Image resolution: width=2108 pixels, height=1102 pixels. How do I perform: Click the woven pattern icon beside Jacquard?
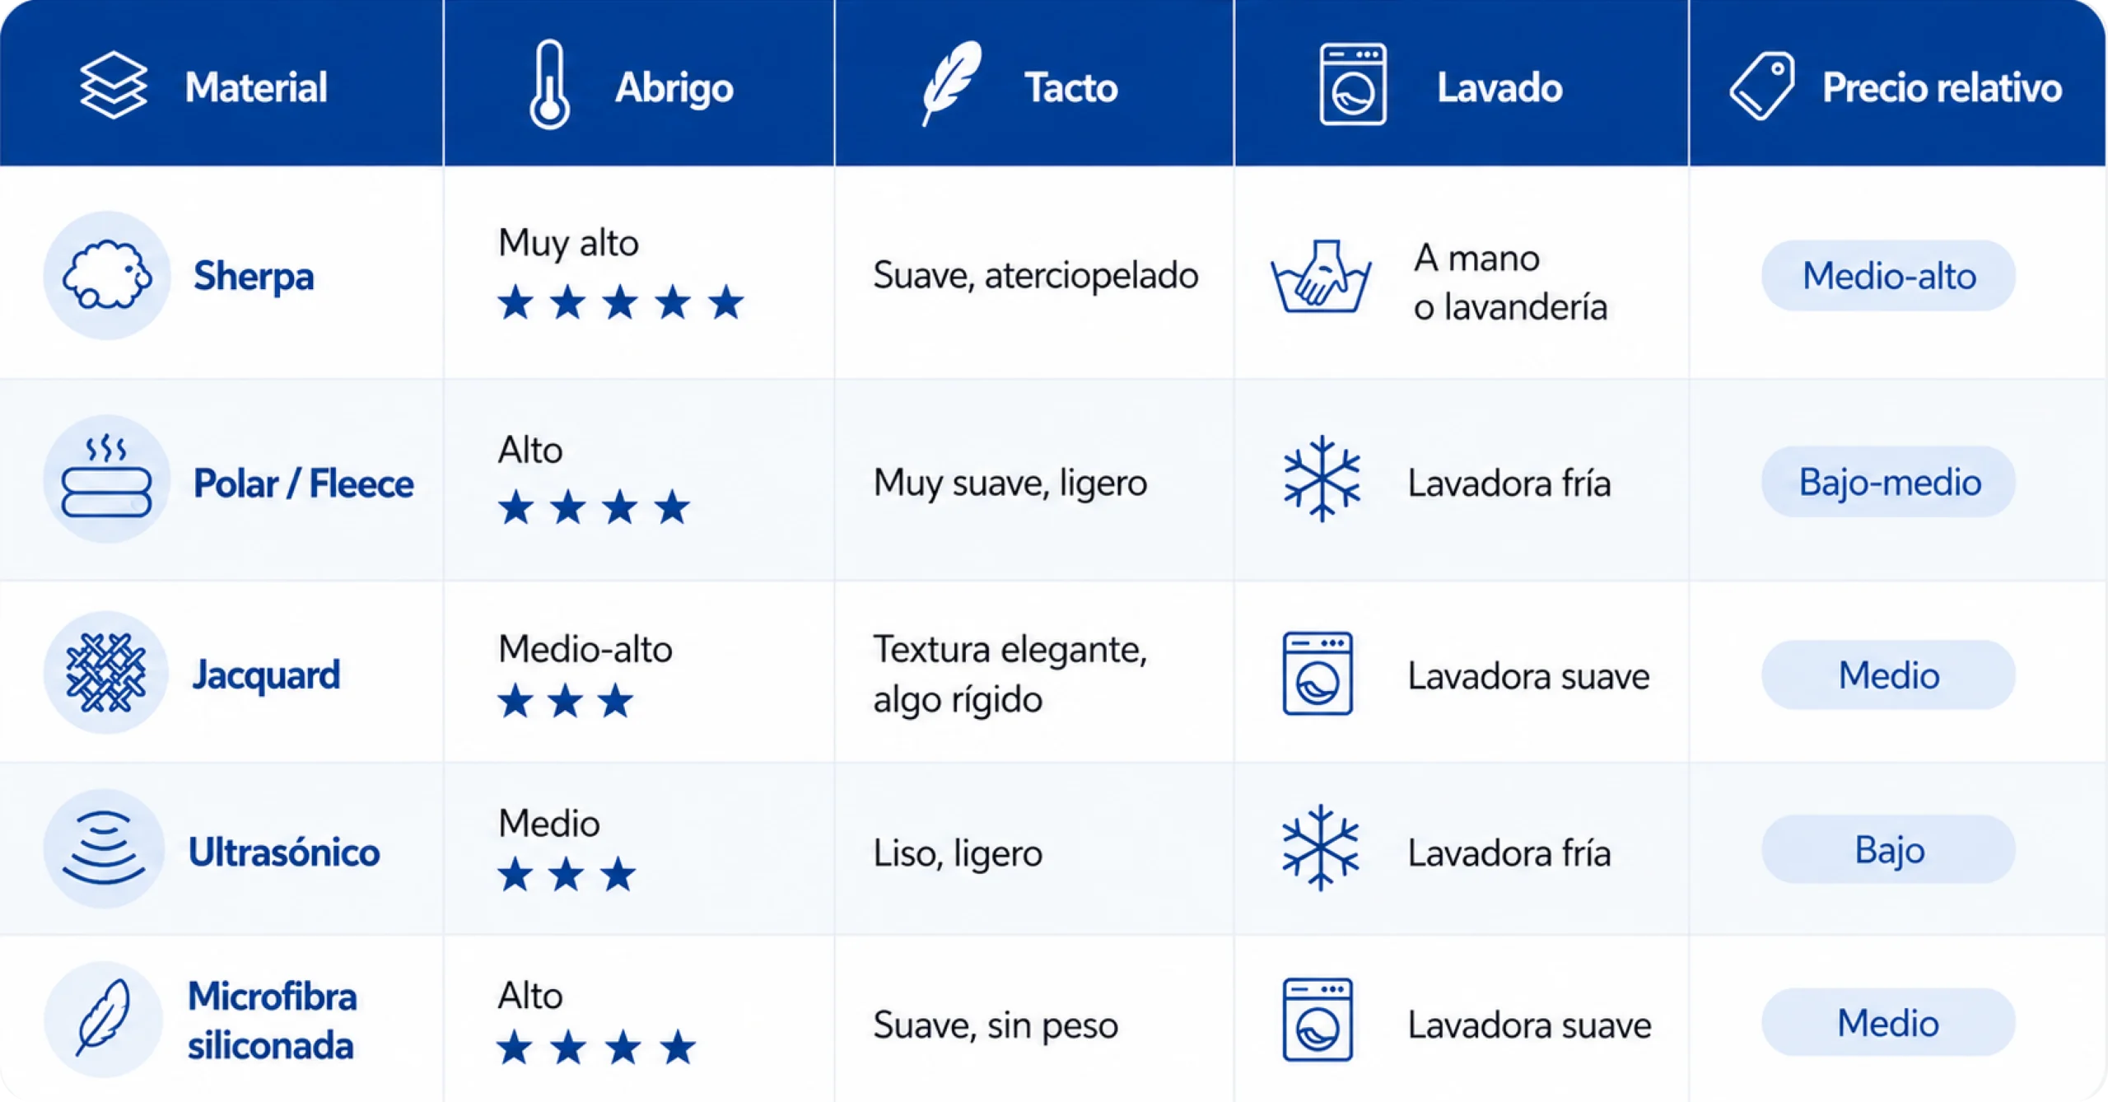pos(106,673)
